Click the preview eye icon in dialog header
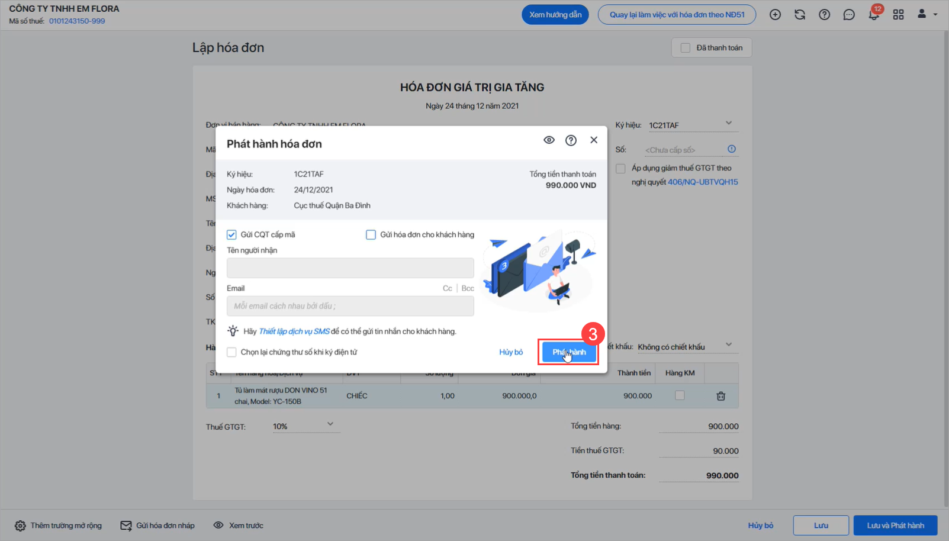Viewport: 949px width, 541px height. (x=549, y=140)
